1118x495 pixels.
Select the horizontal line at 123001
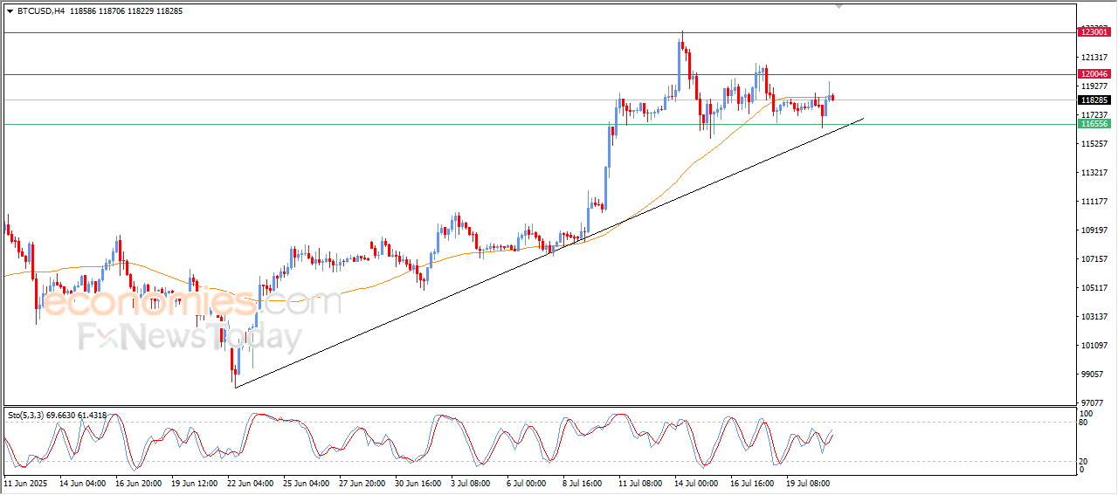click(540, 33)
